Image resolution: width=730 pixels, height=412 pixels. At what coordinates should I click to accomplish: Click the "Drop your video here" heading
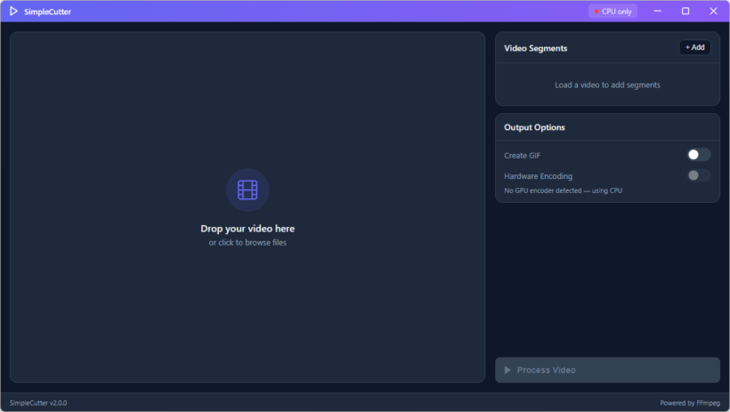[247, 229]
